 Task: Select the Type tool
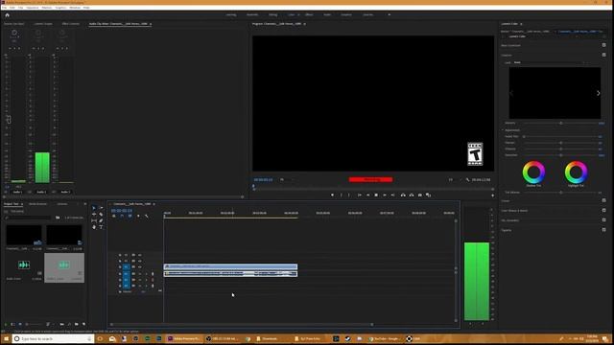[x=101, y=227]
